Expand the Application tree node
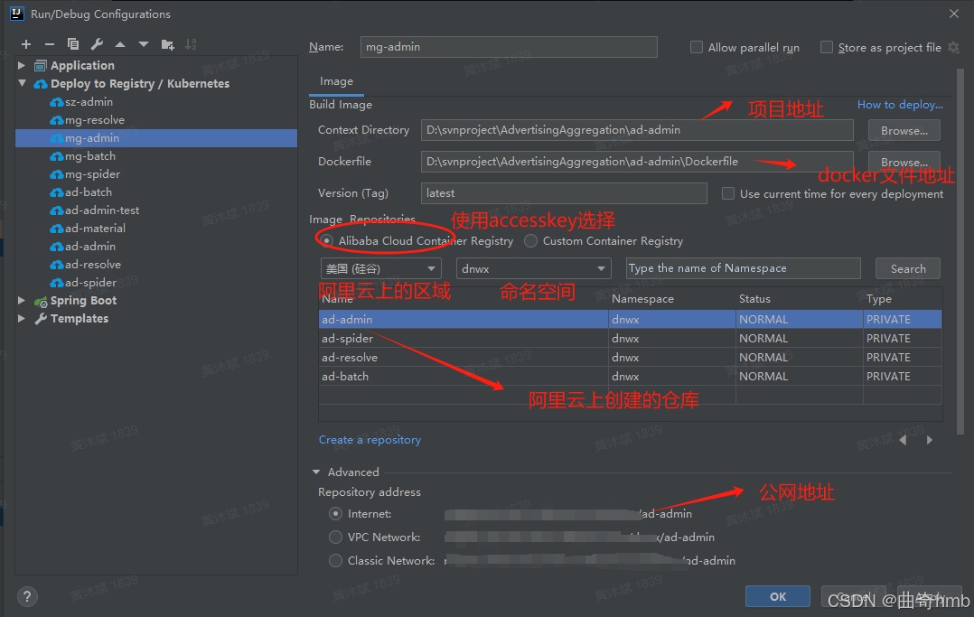974x617 pixels. (22, 65)
